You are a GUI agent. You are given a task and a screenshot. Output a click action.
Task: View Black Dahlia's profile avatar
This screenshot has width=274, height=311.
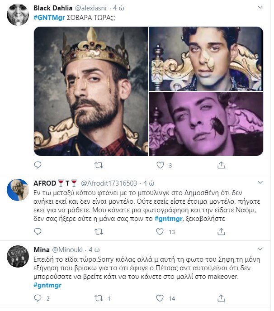point(18,16)
